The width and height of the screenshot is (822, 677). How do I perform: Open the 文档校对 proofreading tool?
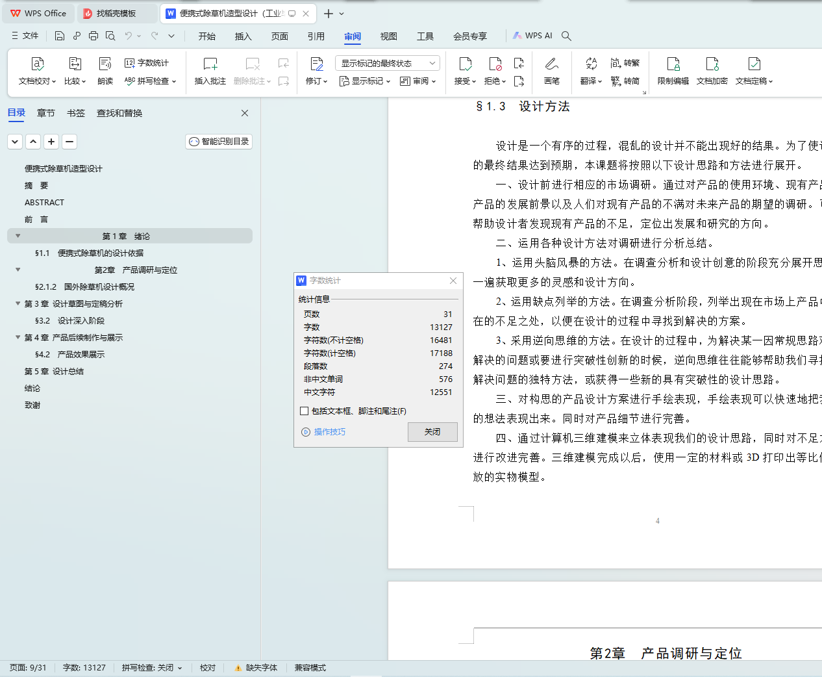37,71
